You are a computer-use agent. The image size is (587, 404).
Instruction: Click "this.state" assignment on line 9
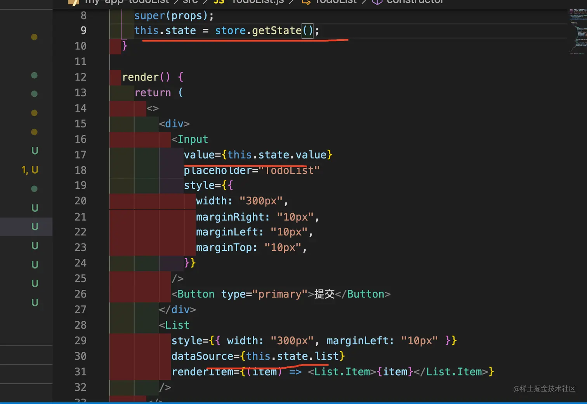pyautogui.click(x=165, y=30)
